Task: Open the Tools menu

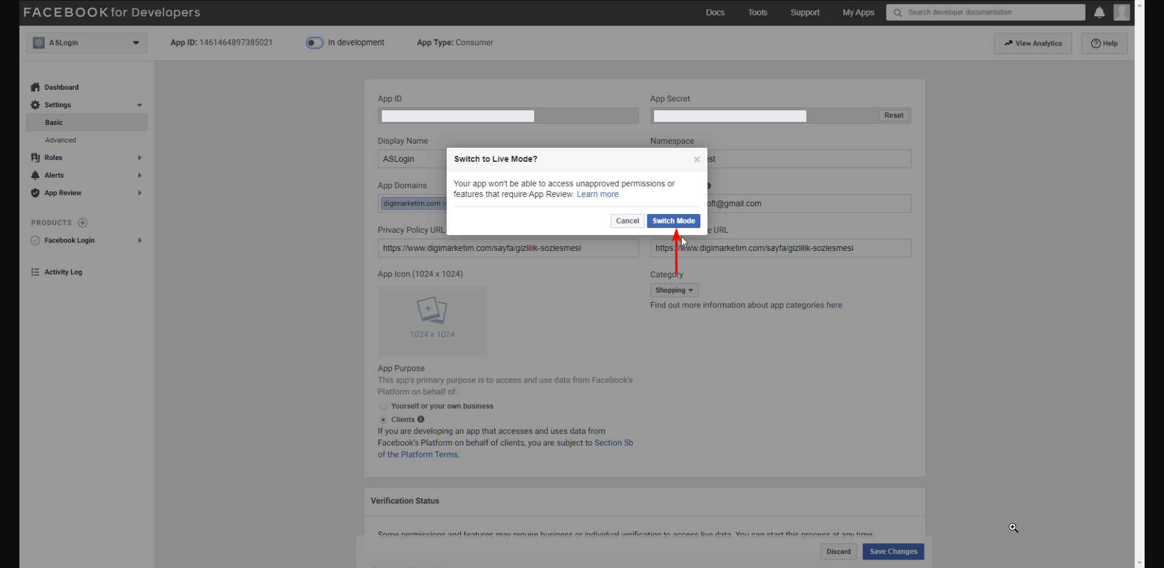Action: [757, 12]
